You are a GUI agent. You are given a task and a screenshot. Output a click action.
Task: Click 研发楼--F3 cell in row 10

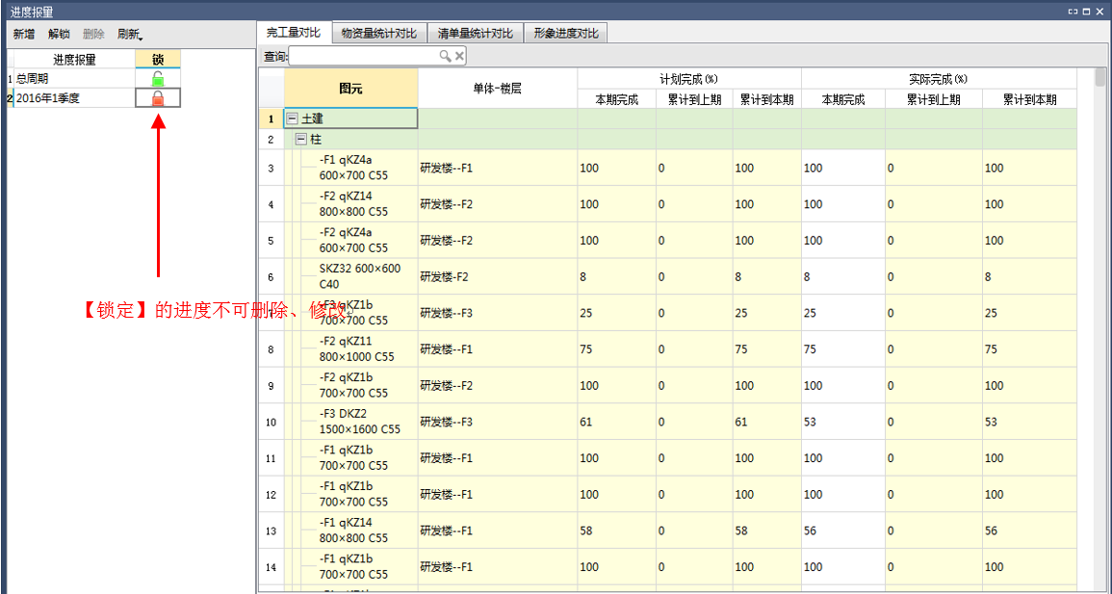tap(498, 422)
